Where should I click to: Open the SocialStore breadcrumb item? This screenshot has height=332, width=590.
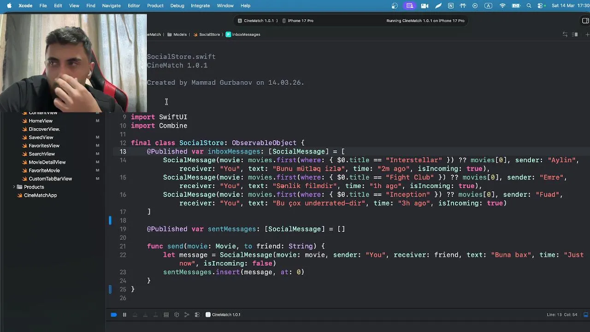coord(206,35)
